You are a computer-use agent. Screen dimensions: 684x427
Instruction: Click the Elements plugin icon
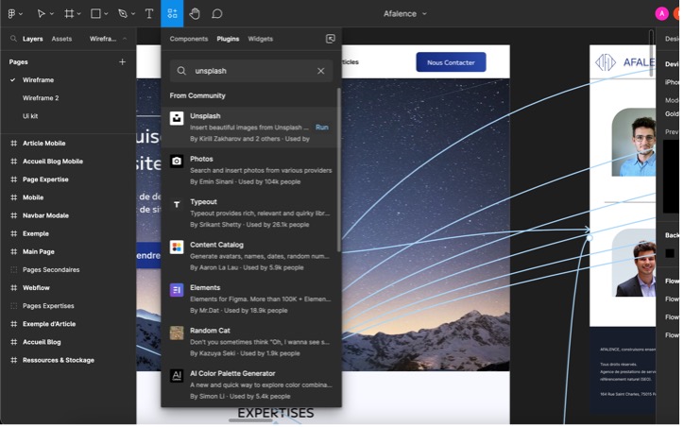[177, 290]
